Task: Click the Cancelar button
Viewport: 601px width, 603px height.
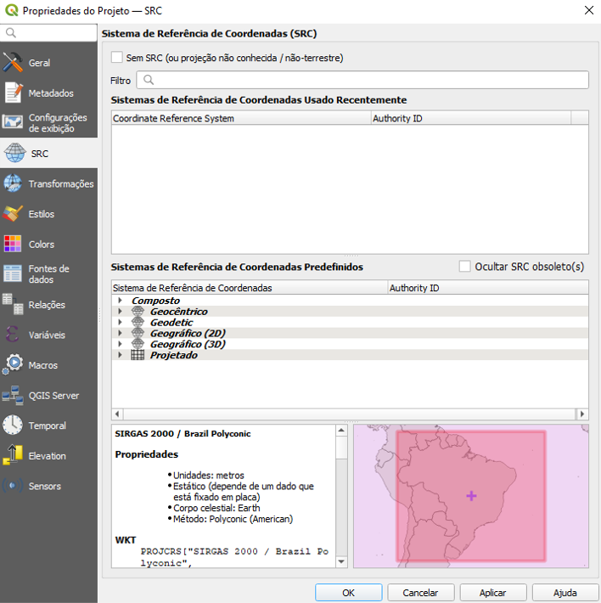Action: coord(420,593)
